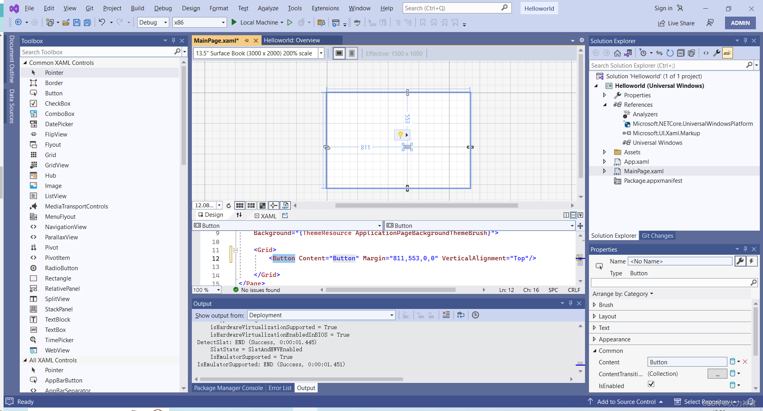Switch to the Git Changes tab
This screenshot has width=763, height=411.
coord(657,235)
